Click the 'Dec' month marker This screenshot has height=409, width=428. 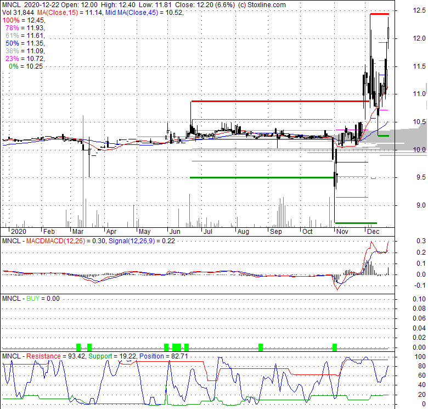coord(374,232)
